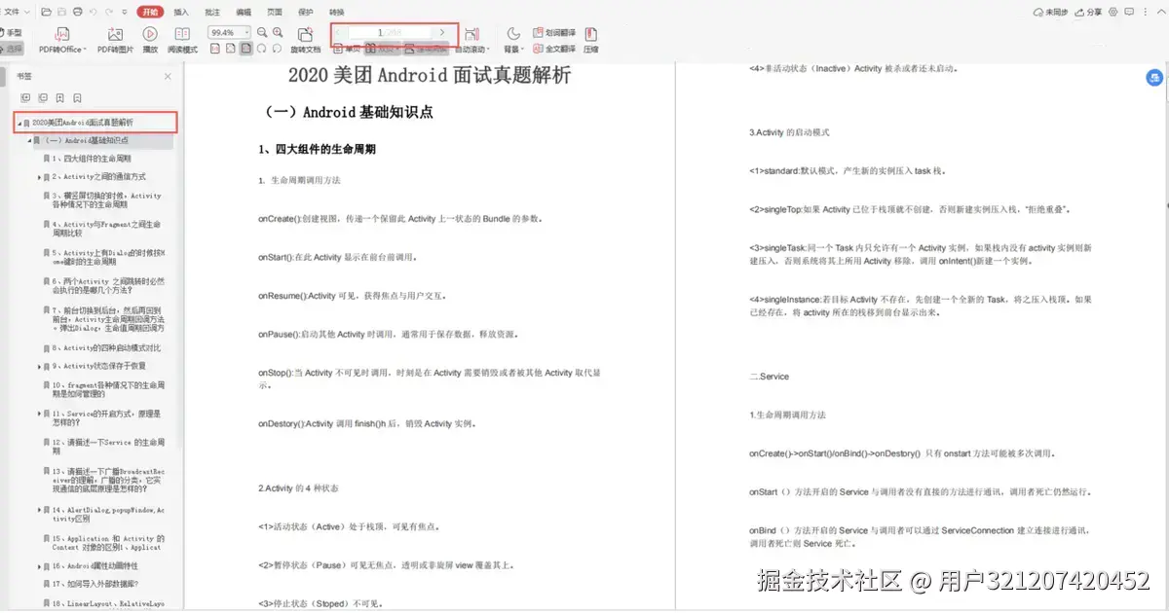
Task: Open the 背景 dropdown arrow
Action: [523, 49]
